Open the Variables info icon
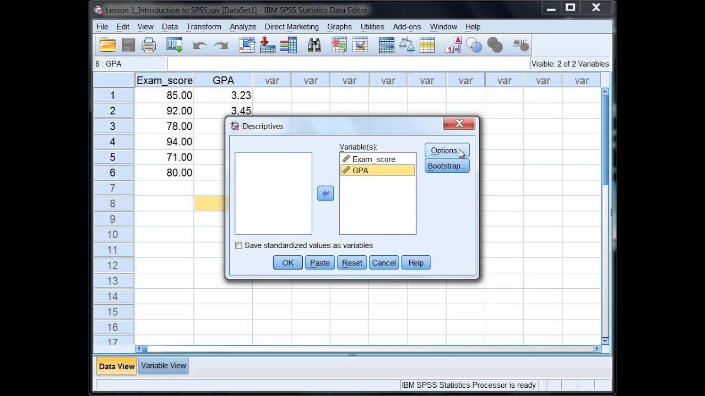 click(288, 45)
